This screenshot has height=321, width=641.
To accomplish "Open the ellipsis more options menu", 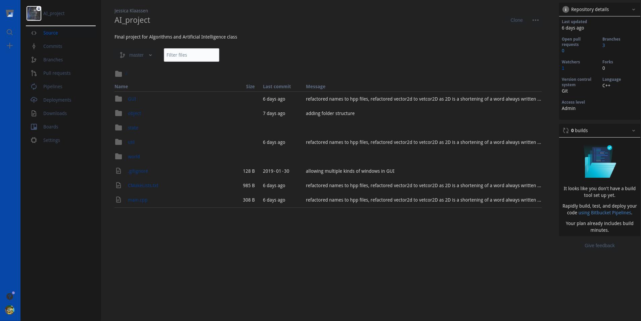I will (x=535, y=20).
